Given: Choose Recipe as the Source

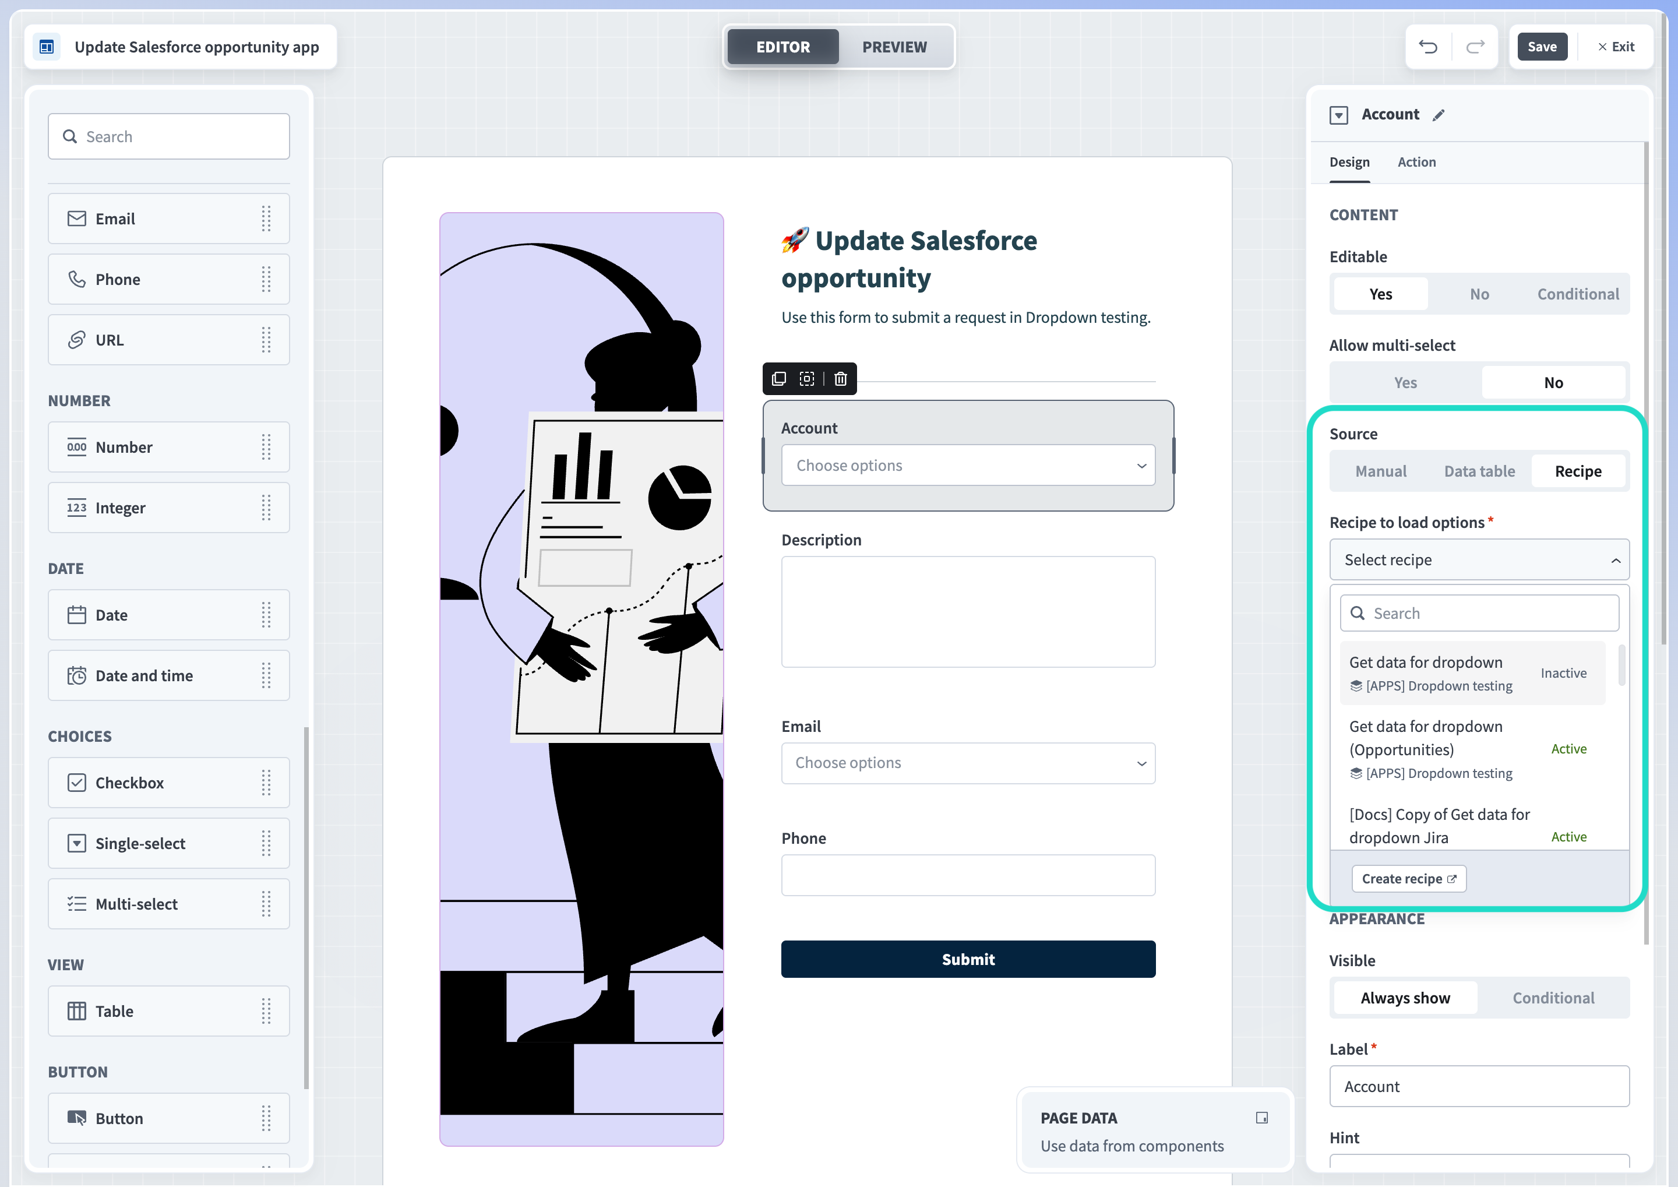Looking at the screenshot, I should click(1578, 471).
